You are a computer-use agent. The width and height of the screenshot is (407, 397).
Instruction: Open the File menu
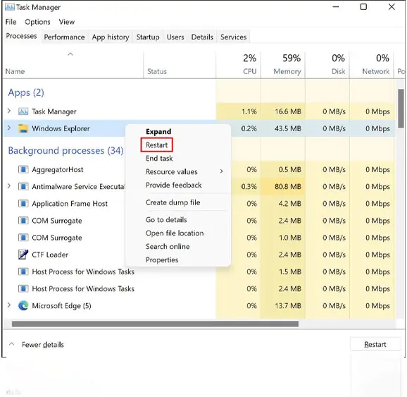[11, 22]
